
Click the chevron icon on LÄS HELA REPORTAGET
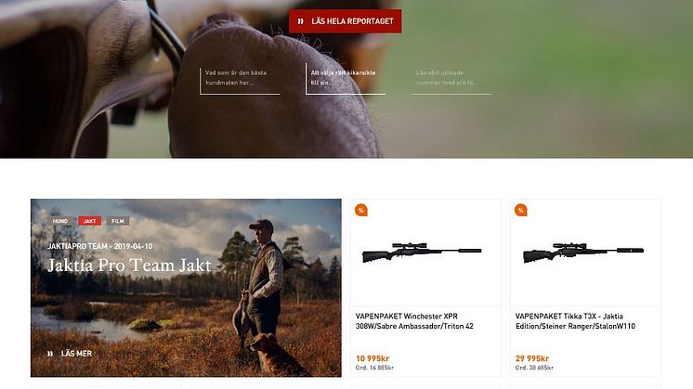(x=301, y=21)
